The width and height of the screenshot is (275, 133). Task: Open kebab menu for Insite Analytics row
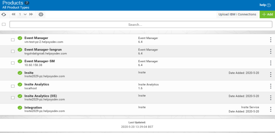(x=271, y=86)
